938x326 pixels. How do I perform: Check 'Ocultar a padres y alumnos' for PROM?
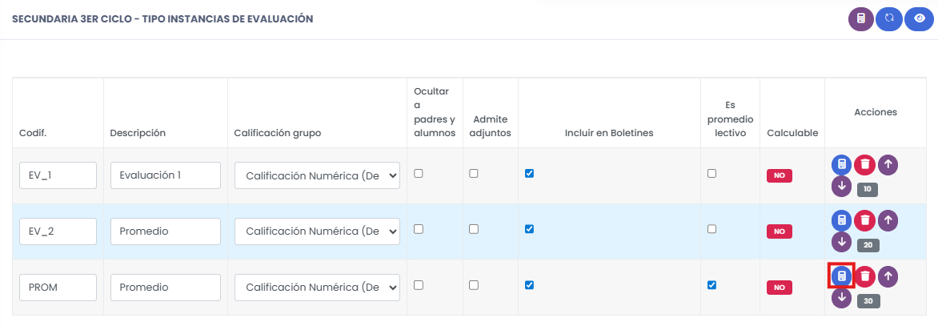418,285
